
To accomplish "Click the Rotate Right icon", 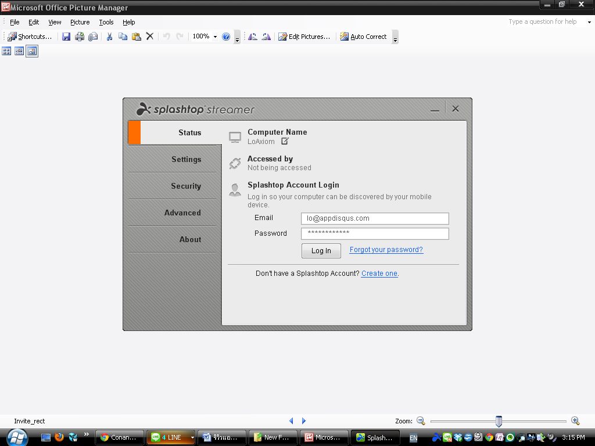I will point(266,37).
